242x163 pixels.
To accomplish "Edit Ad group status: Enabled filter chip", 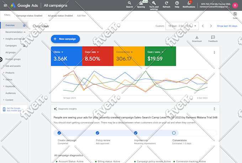I will tap(60, 16).
